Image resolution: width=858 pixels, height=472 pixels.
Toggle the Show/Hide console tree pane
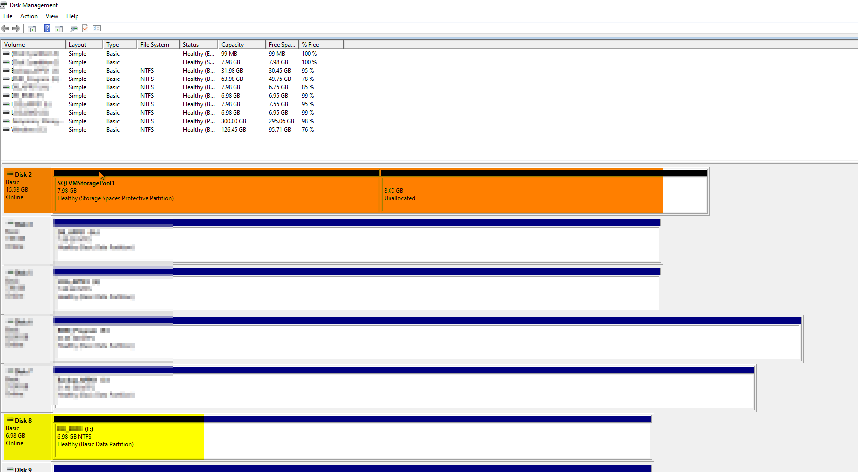coord(31,28)
